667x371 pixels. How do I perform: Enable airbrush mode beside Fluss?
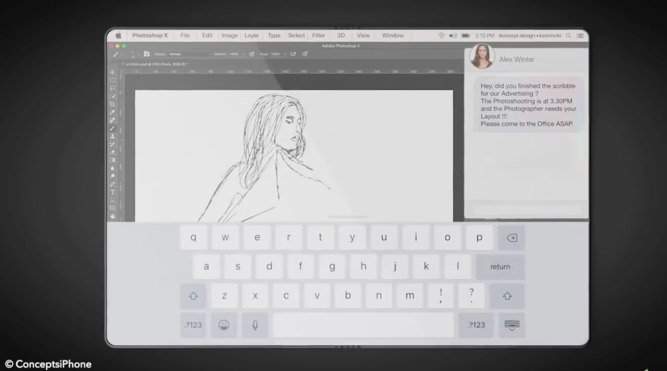(293, 54)
